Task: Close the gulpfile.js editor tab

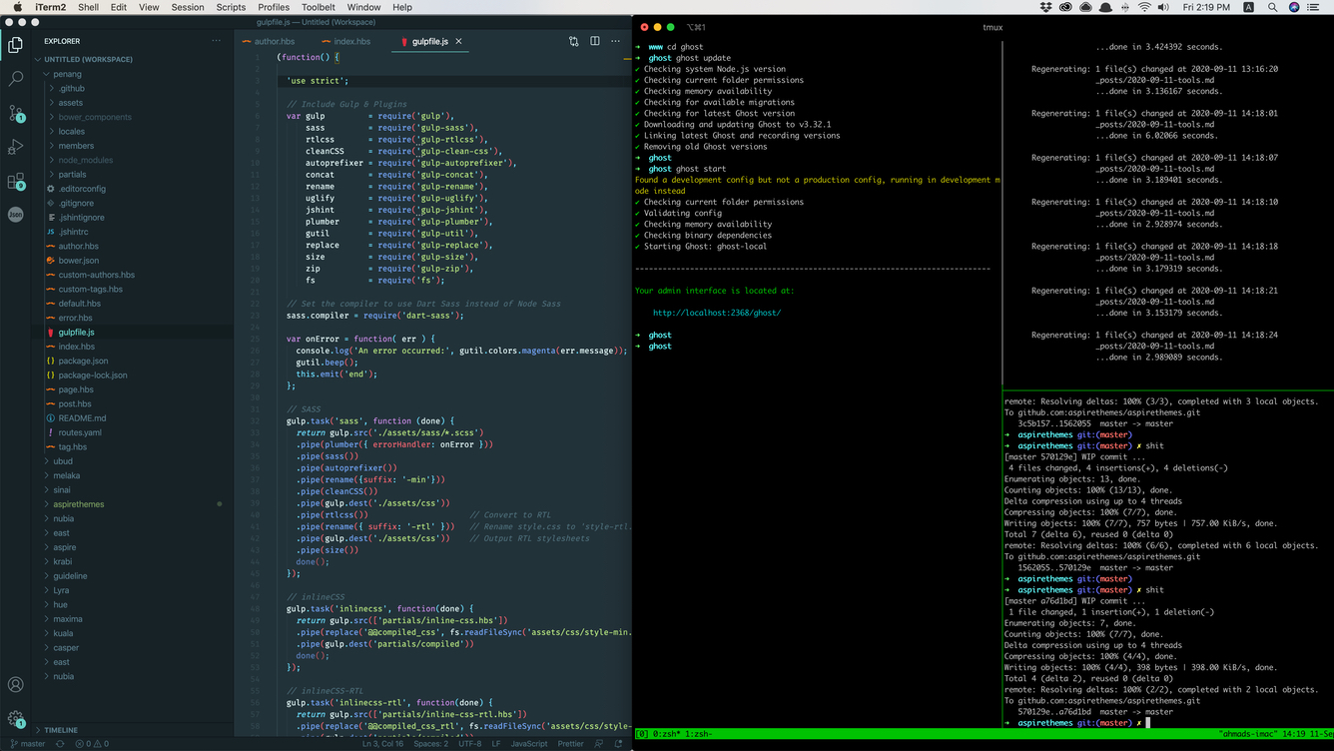Action: 459,41
